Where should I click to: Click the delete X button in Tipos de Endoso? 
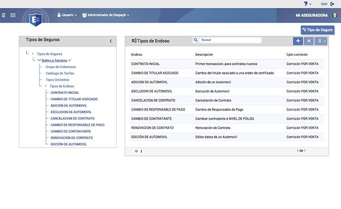[309, 41]
